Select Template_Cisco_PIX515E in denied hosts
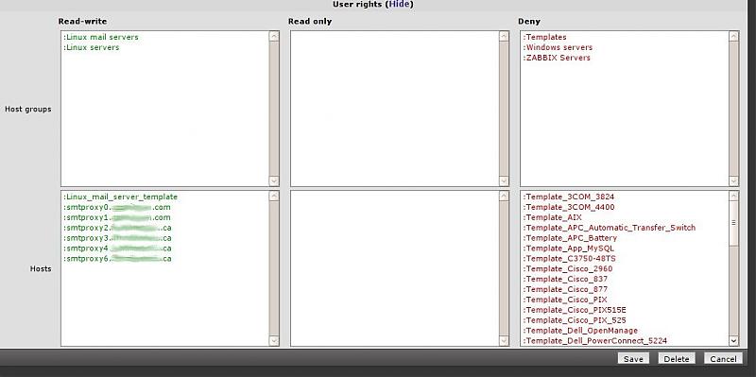This screenshot has width=756, height=377. [575, 310]
